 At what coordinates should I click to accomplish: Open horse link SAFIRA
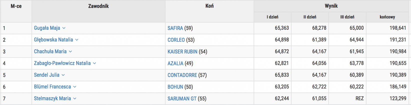coord(175,28)
